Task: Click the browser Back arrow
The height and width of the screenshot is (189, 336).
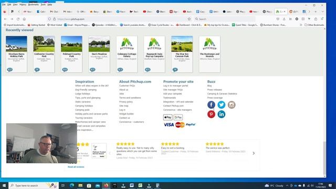Action: (x=5, y=19)
